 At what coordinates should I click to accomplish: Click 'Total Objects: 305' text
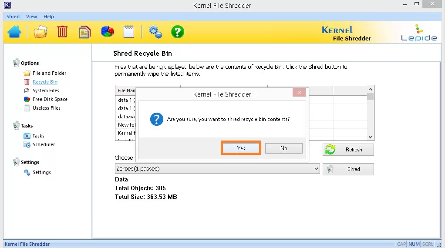pos(140,188)
